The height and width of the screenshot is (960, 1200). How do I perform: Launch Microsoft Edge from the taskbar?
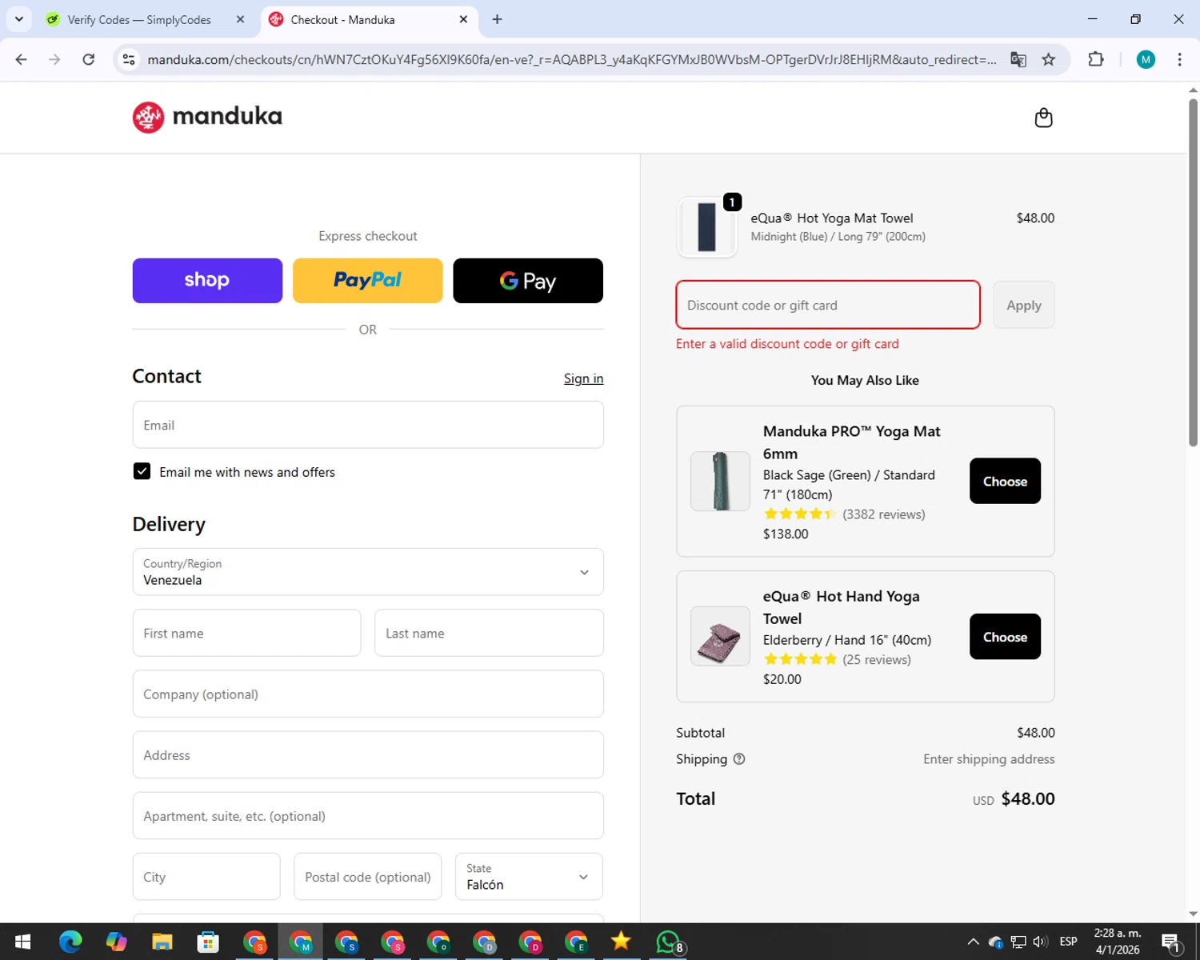point(70,942)
